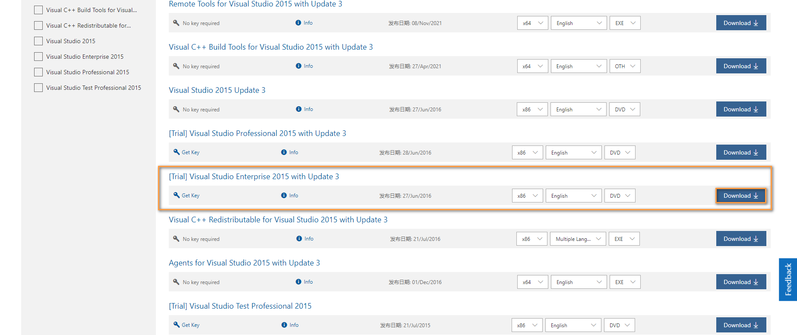Open Remote Tools for Visual Studio 2015 title link
The image size is (797, 335).
(x=256, y=4)
